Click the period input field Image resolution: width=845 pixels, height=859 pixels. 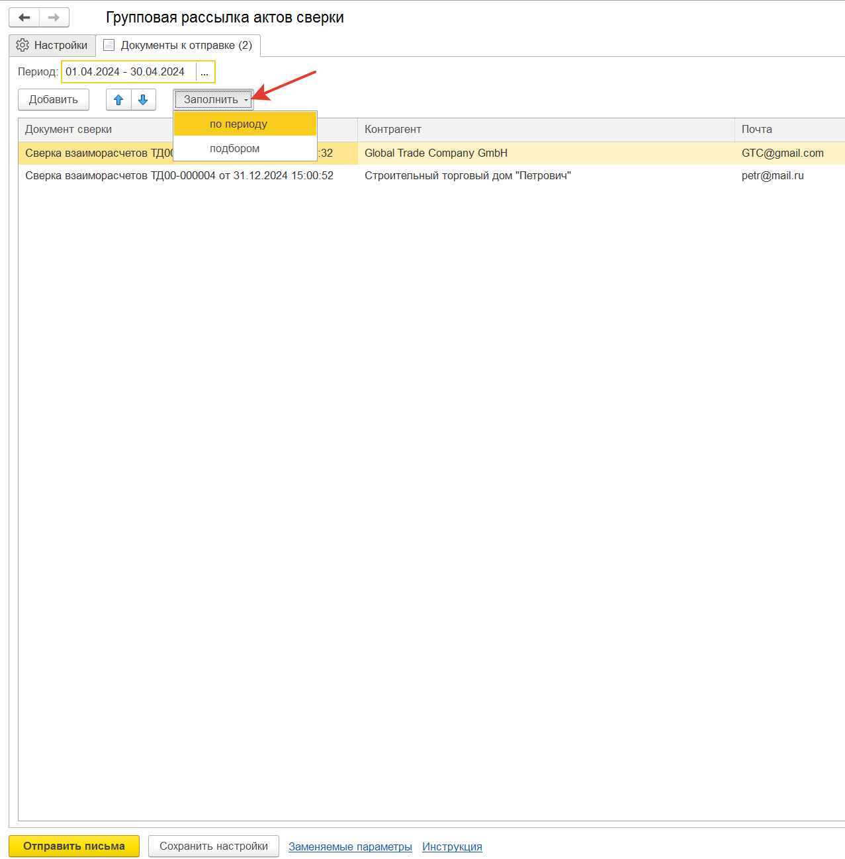click(129, 71)
